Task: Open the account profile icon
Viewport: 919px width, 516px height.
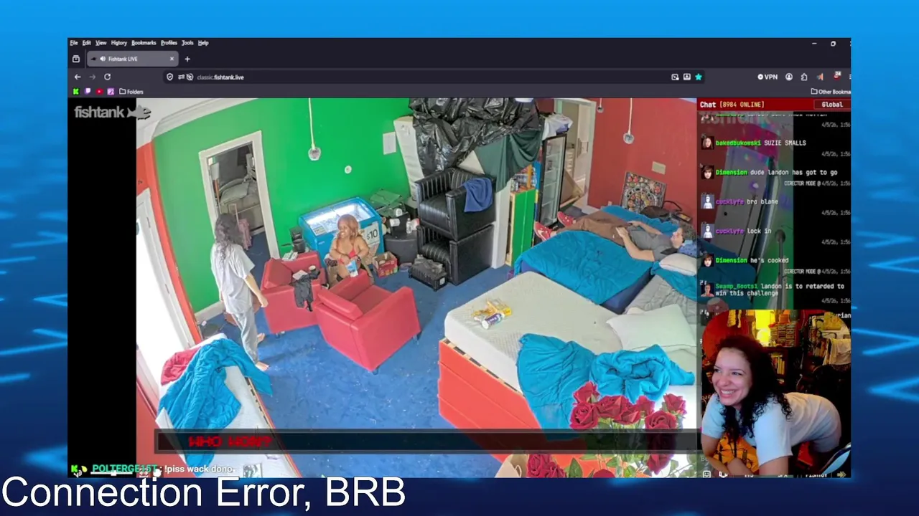Action: coord(789,77)
